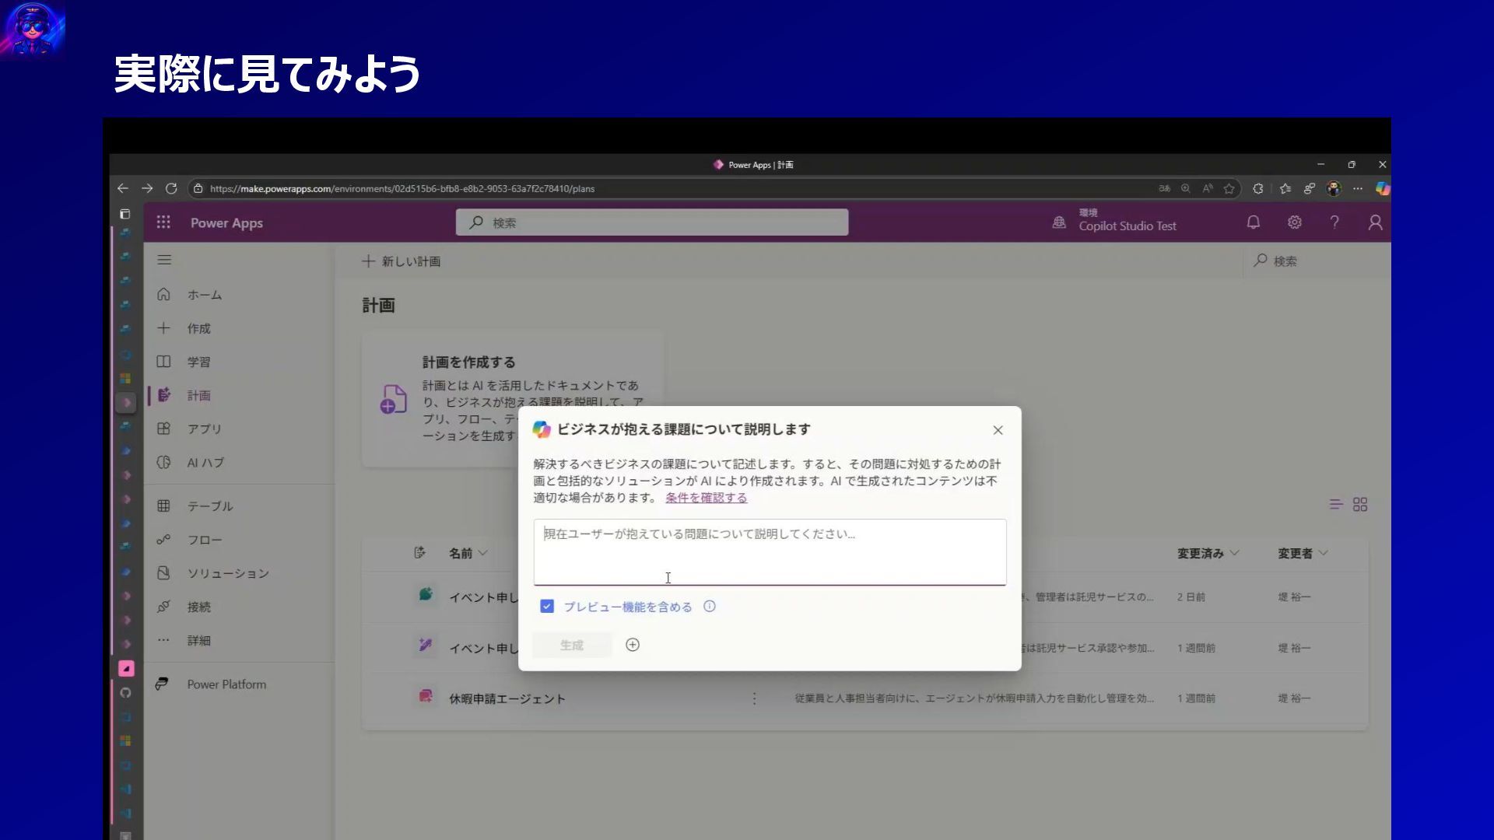The width and height of the screenshot is (1494, 840).
Task: Click the info icon beside プレビュー機能を含める
Action: pyautogui.click(x=709, y=606)
